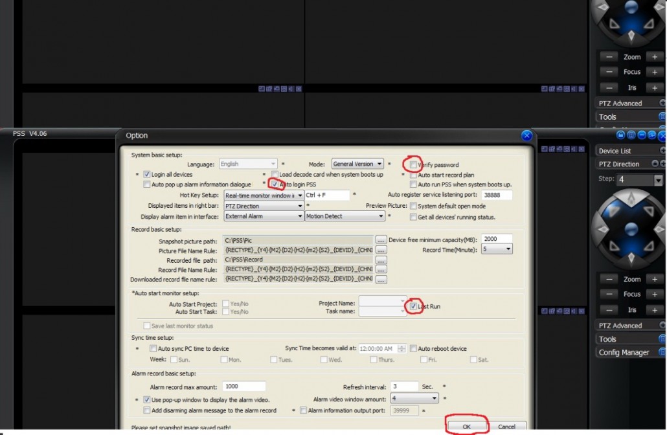Screen dimensions: 667x435
Task: Click the plus icon on Device List
Action: pos(662,151)
